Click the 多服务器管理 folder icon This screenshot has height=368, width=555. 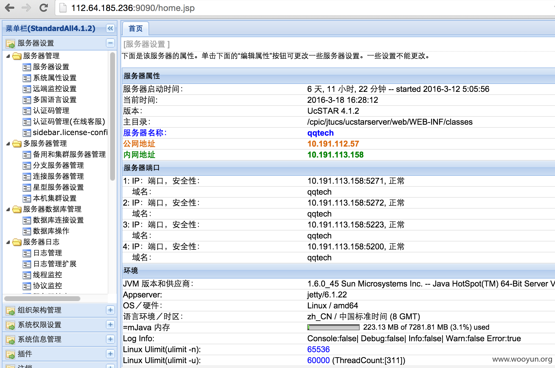(x=17, y=144)
